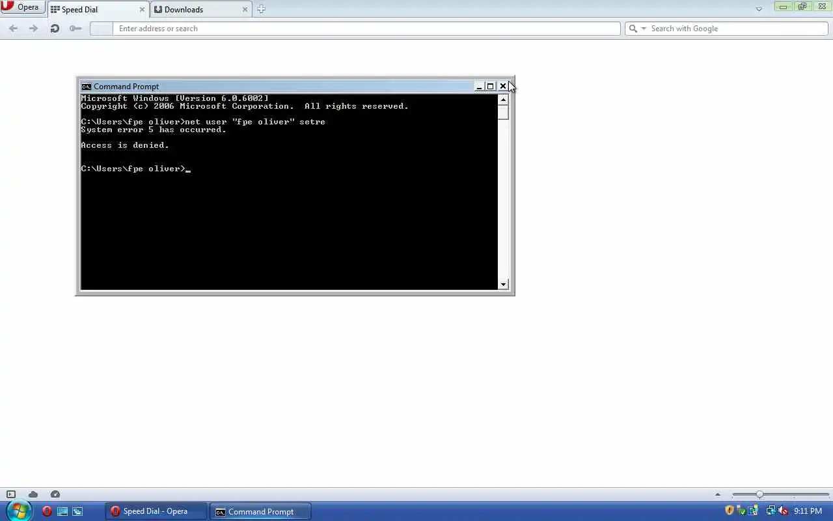Open the view options arrow beside zoom slider
This screenshot has width=833, height=521.
coord(718,494)
